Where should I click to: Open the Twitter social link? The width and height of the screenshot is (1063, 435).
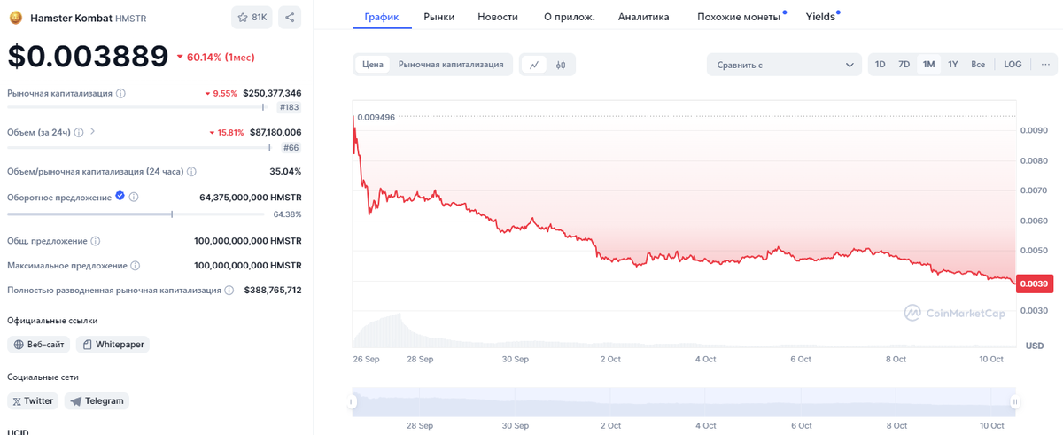click(33, 401)
